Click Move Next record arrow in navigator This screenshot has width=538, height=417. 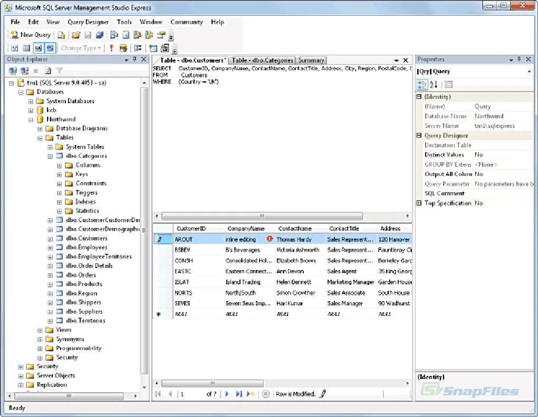[227, 394]
